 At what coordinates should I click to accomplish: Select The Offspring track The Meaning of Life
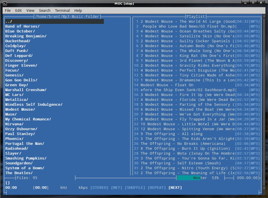pos(197,173)
